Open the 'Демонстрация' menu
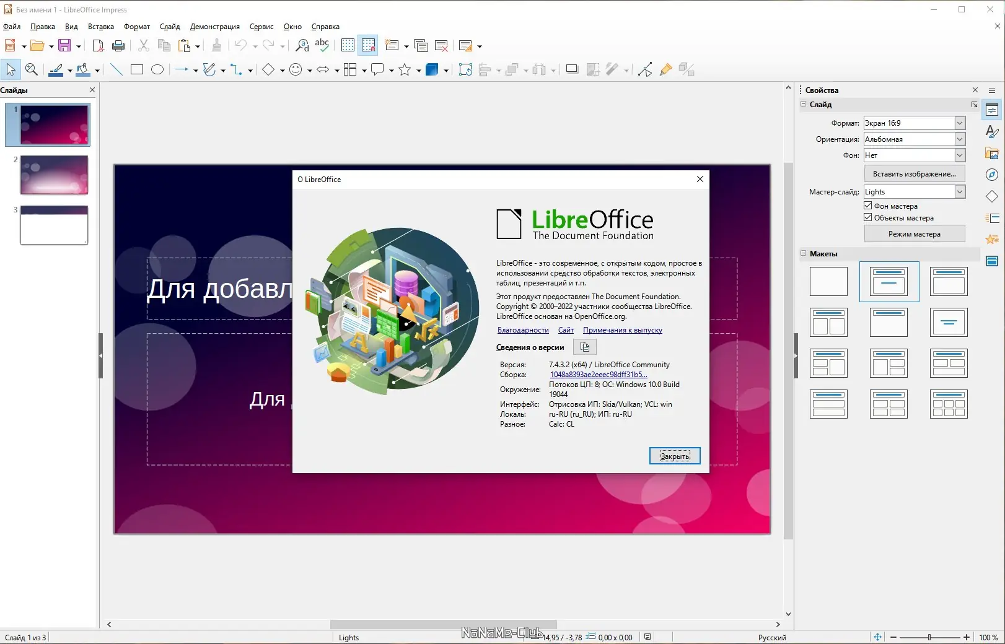Viewport: 1005px width, 644px height. click(215, 27)
